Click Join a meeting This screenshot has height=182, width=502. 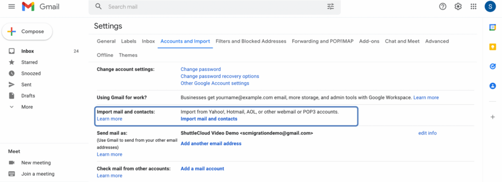[38, 174]
